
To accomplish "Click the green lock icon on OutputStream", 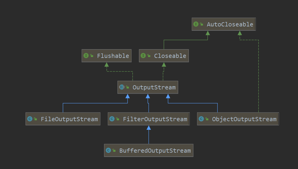I will click(x=127, y=87).
